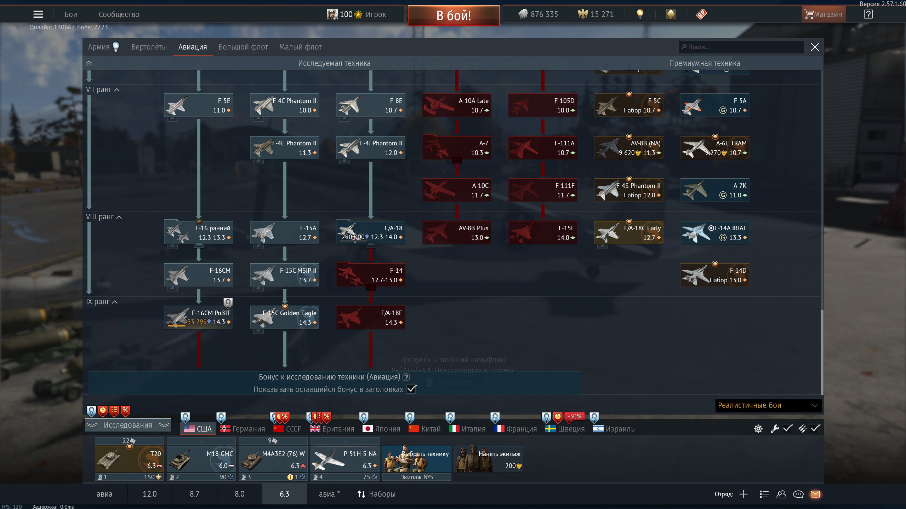Toggle show remaining bonus in headers checkbox
The image size is (906, 509).
pyautogui.click(x=411, y=389)
